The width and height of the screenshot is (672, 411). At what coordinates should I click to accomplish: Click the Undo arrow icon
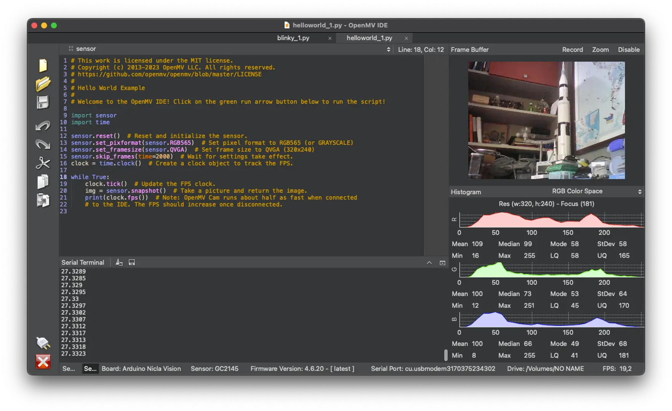[43, 126]
